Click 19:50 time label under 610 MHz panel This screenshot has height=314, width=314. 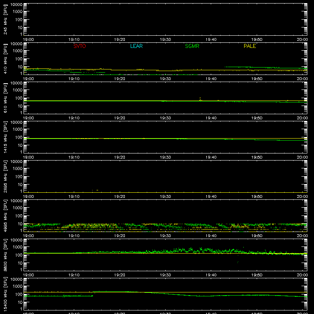click(x=257, y=118)
